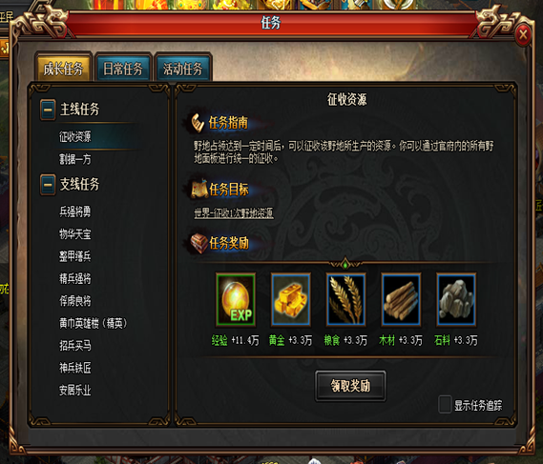
Task: Follow the 世界-征收1次野地资源 objective link
Action: [x=234, y=213]
